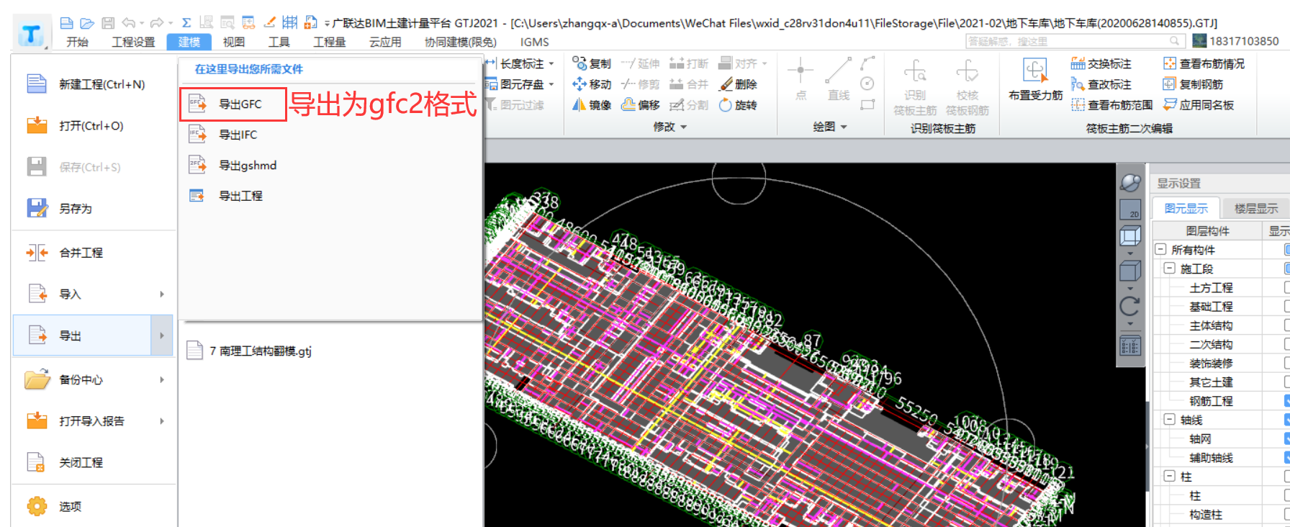Image resolution: width=1290 pixels, height=527 pixels.
Task: Click the 删除 delete tool
Action: pos(739,84)
